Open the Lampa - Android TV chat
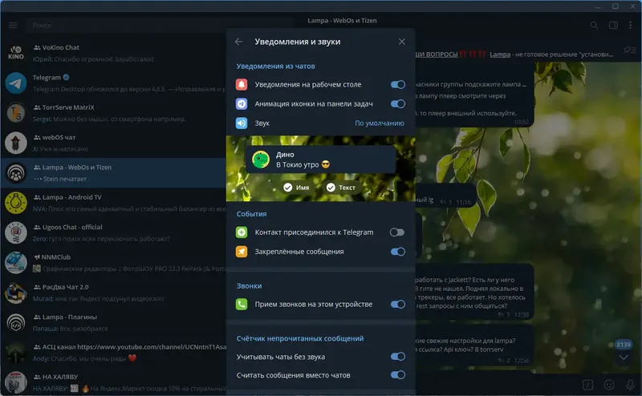642x396 pixels. 113,203
